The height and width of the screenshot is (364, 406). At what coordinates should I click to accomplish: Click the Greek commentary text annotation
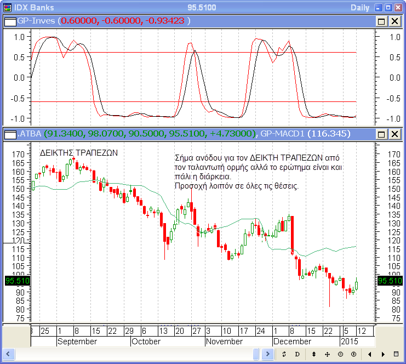pos(259,172)
